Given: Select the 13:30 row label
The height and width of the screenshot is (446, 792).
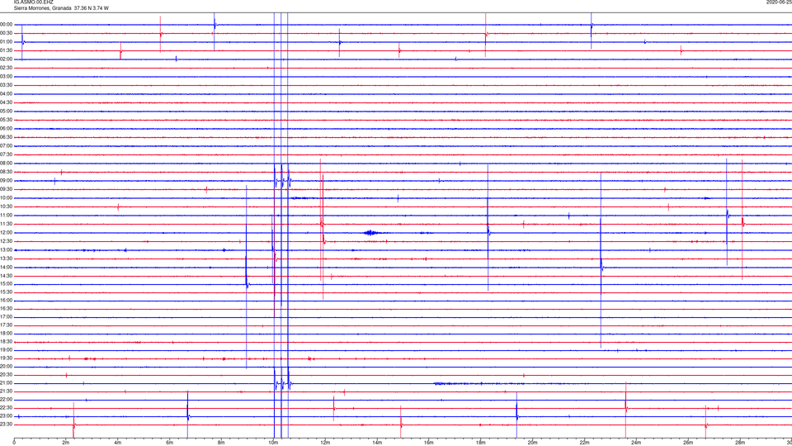Looking at the screenshot, I should coord(6,259).
